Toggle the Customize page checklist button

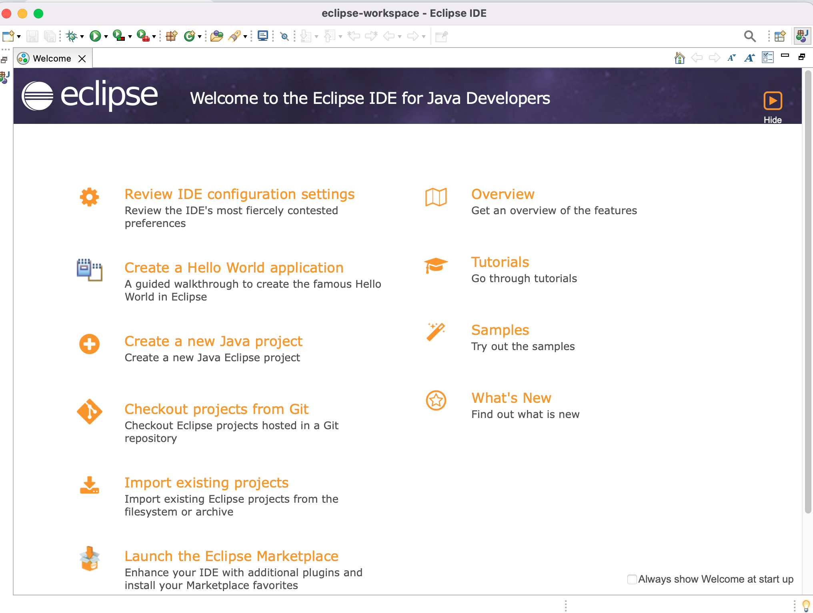pyautogui.click(x=767, y=58)
